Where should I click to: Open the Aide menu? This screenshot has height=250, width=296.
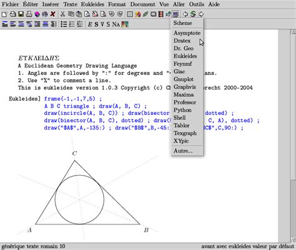214,4
